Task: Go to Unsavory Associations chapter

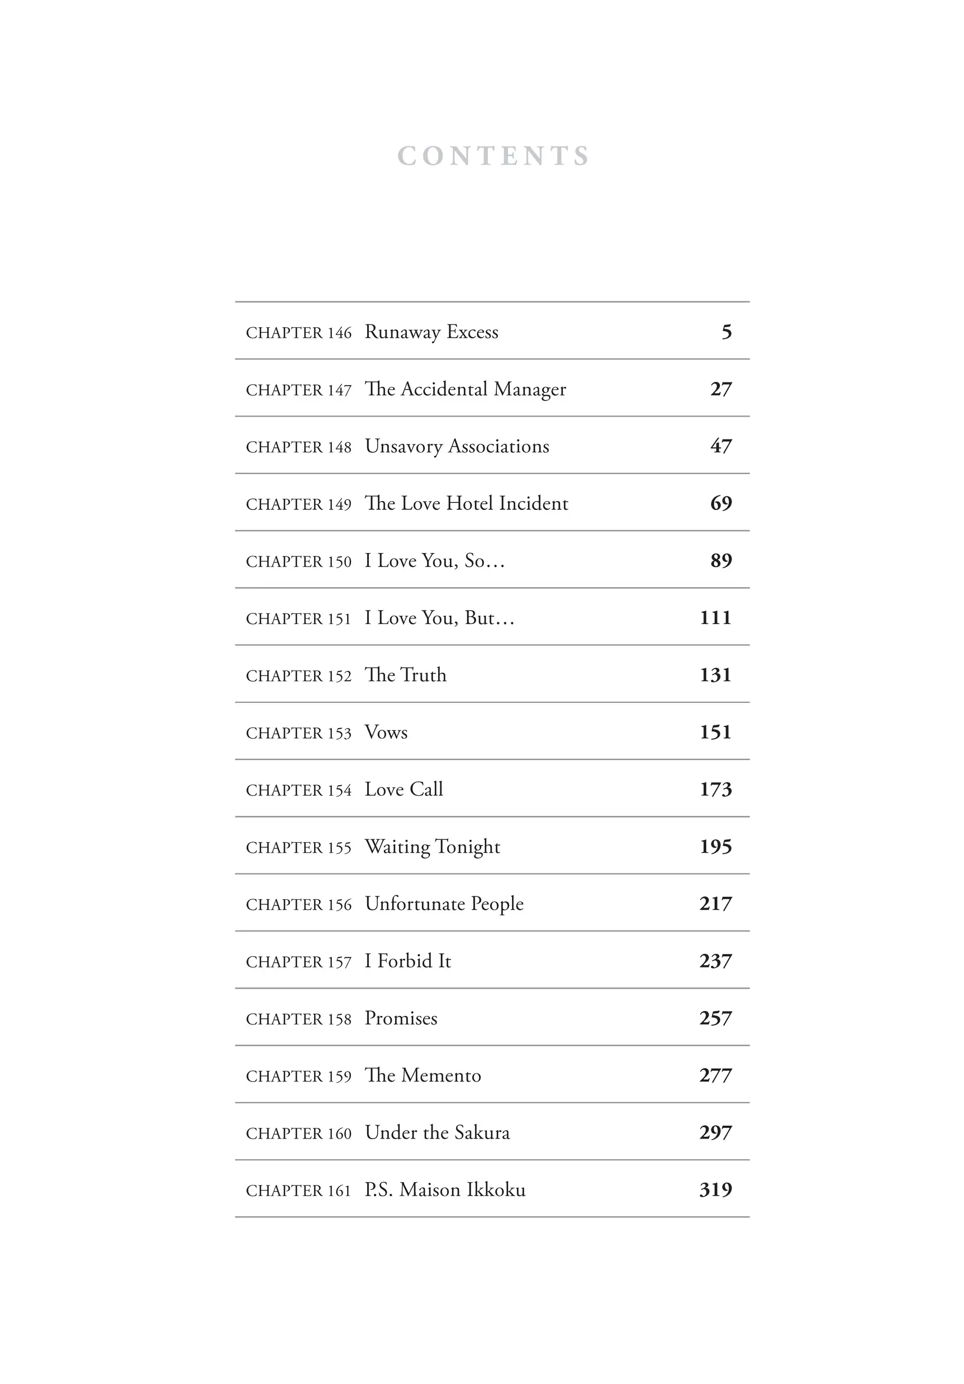Action: coord(492,446)
